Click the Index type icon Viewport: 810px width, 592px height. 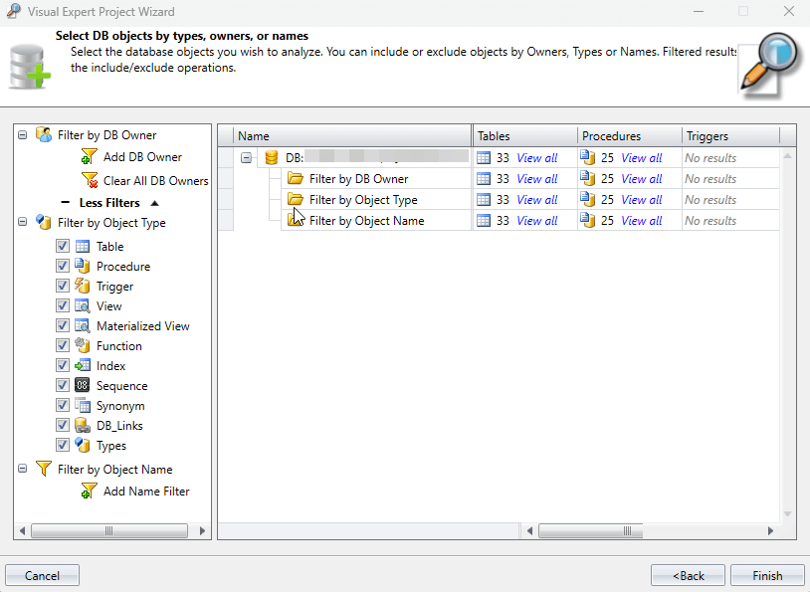[x=83, y=366]
